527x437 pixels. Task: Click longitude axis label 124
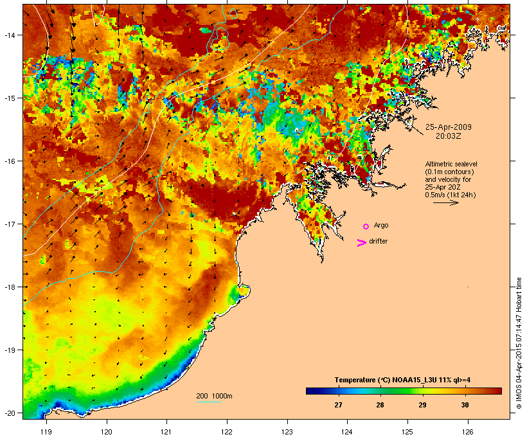coord(347,432)
